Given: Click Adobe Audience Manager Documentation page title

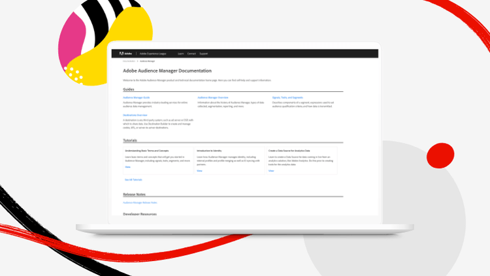Looking at the screenshot, I should pyautogui.click(x=167, y=71).
